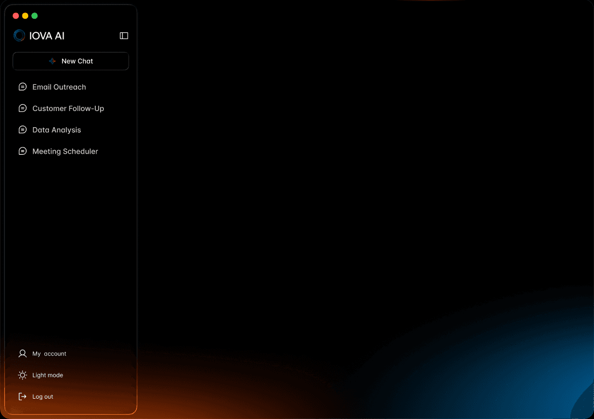Collapse the sidebar with the panel icon
The height and width of the screenshot is (419, 594).
(124, 35)
